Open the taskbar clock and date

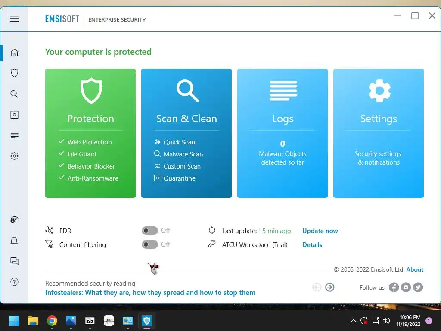click(x=408, y=321)
